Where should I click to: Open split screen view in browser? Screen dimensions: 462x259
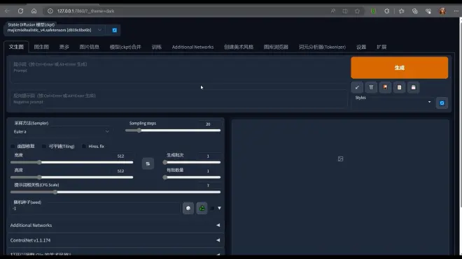pyautogui.click(x=345, y=11)
